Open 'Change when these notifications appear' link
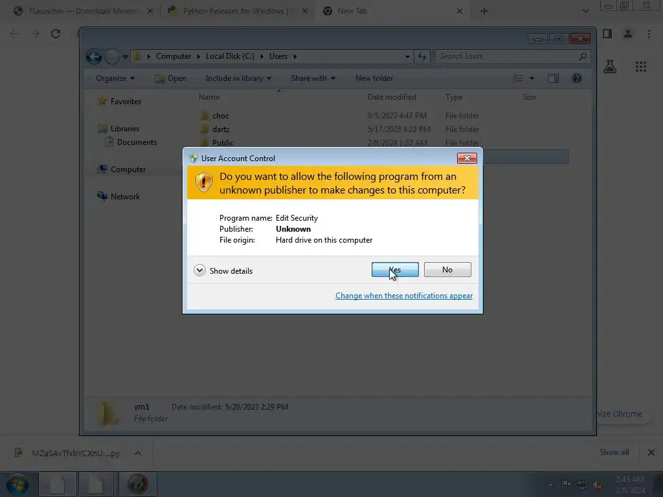The height and width of the screenshot is (497, 663). (404, 295)
